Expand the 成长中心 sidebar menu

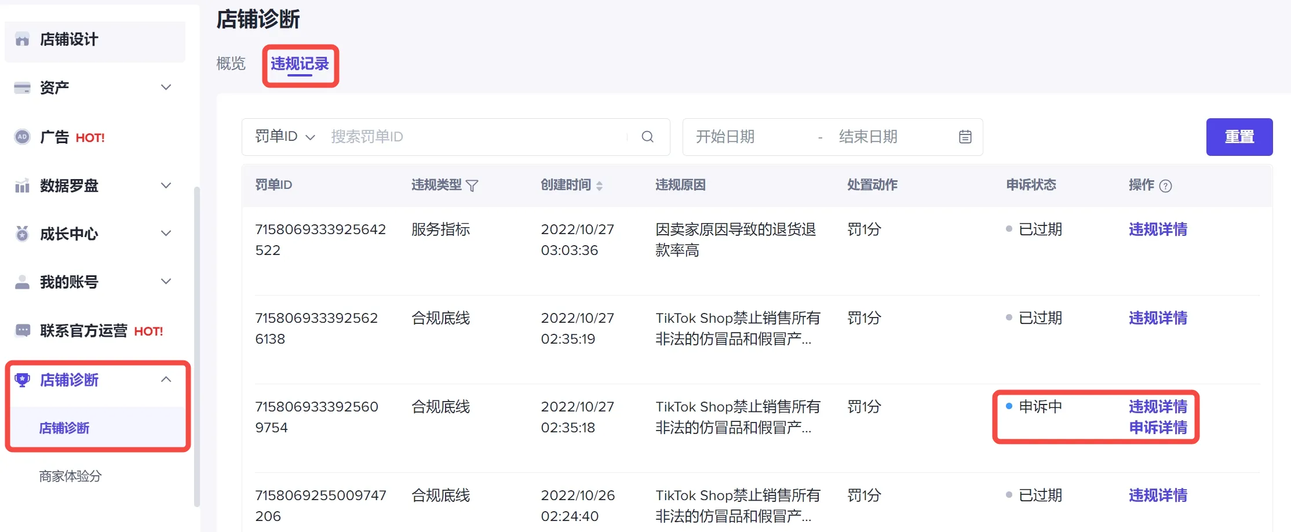click(167, 234)
